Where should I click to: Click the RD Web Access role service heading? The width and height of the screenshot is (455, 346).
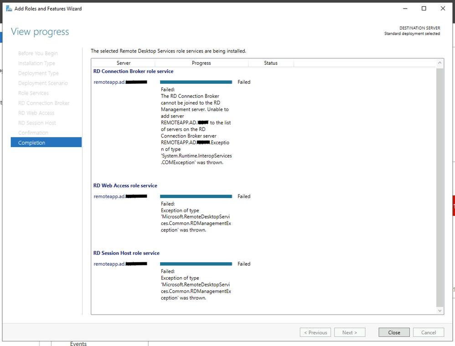125,185
